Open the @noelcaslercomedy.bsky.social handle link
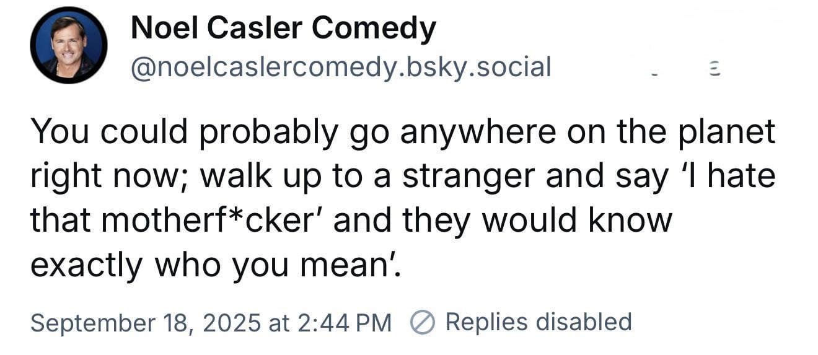This screenshot has width=818, height=355. 340,68
